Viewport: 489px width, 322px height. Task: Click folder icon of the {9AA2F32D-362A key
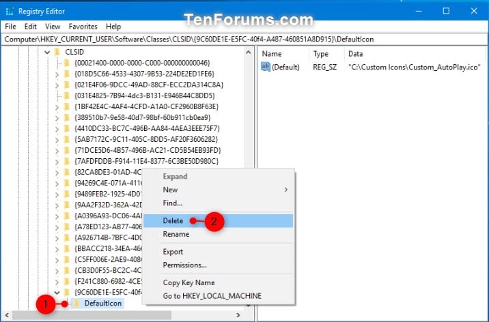point(67,205)
